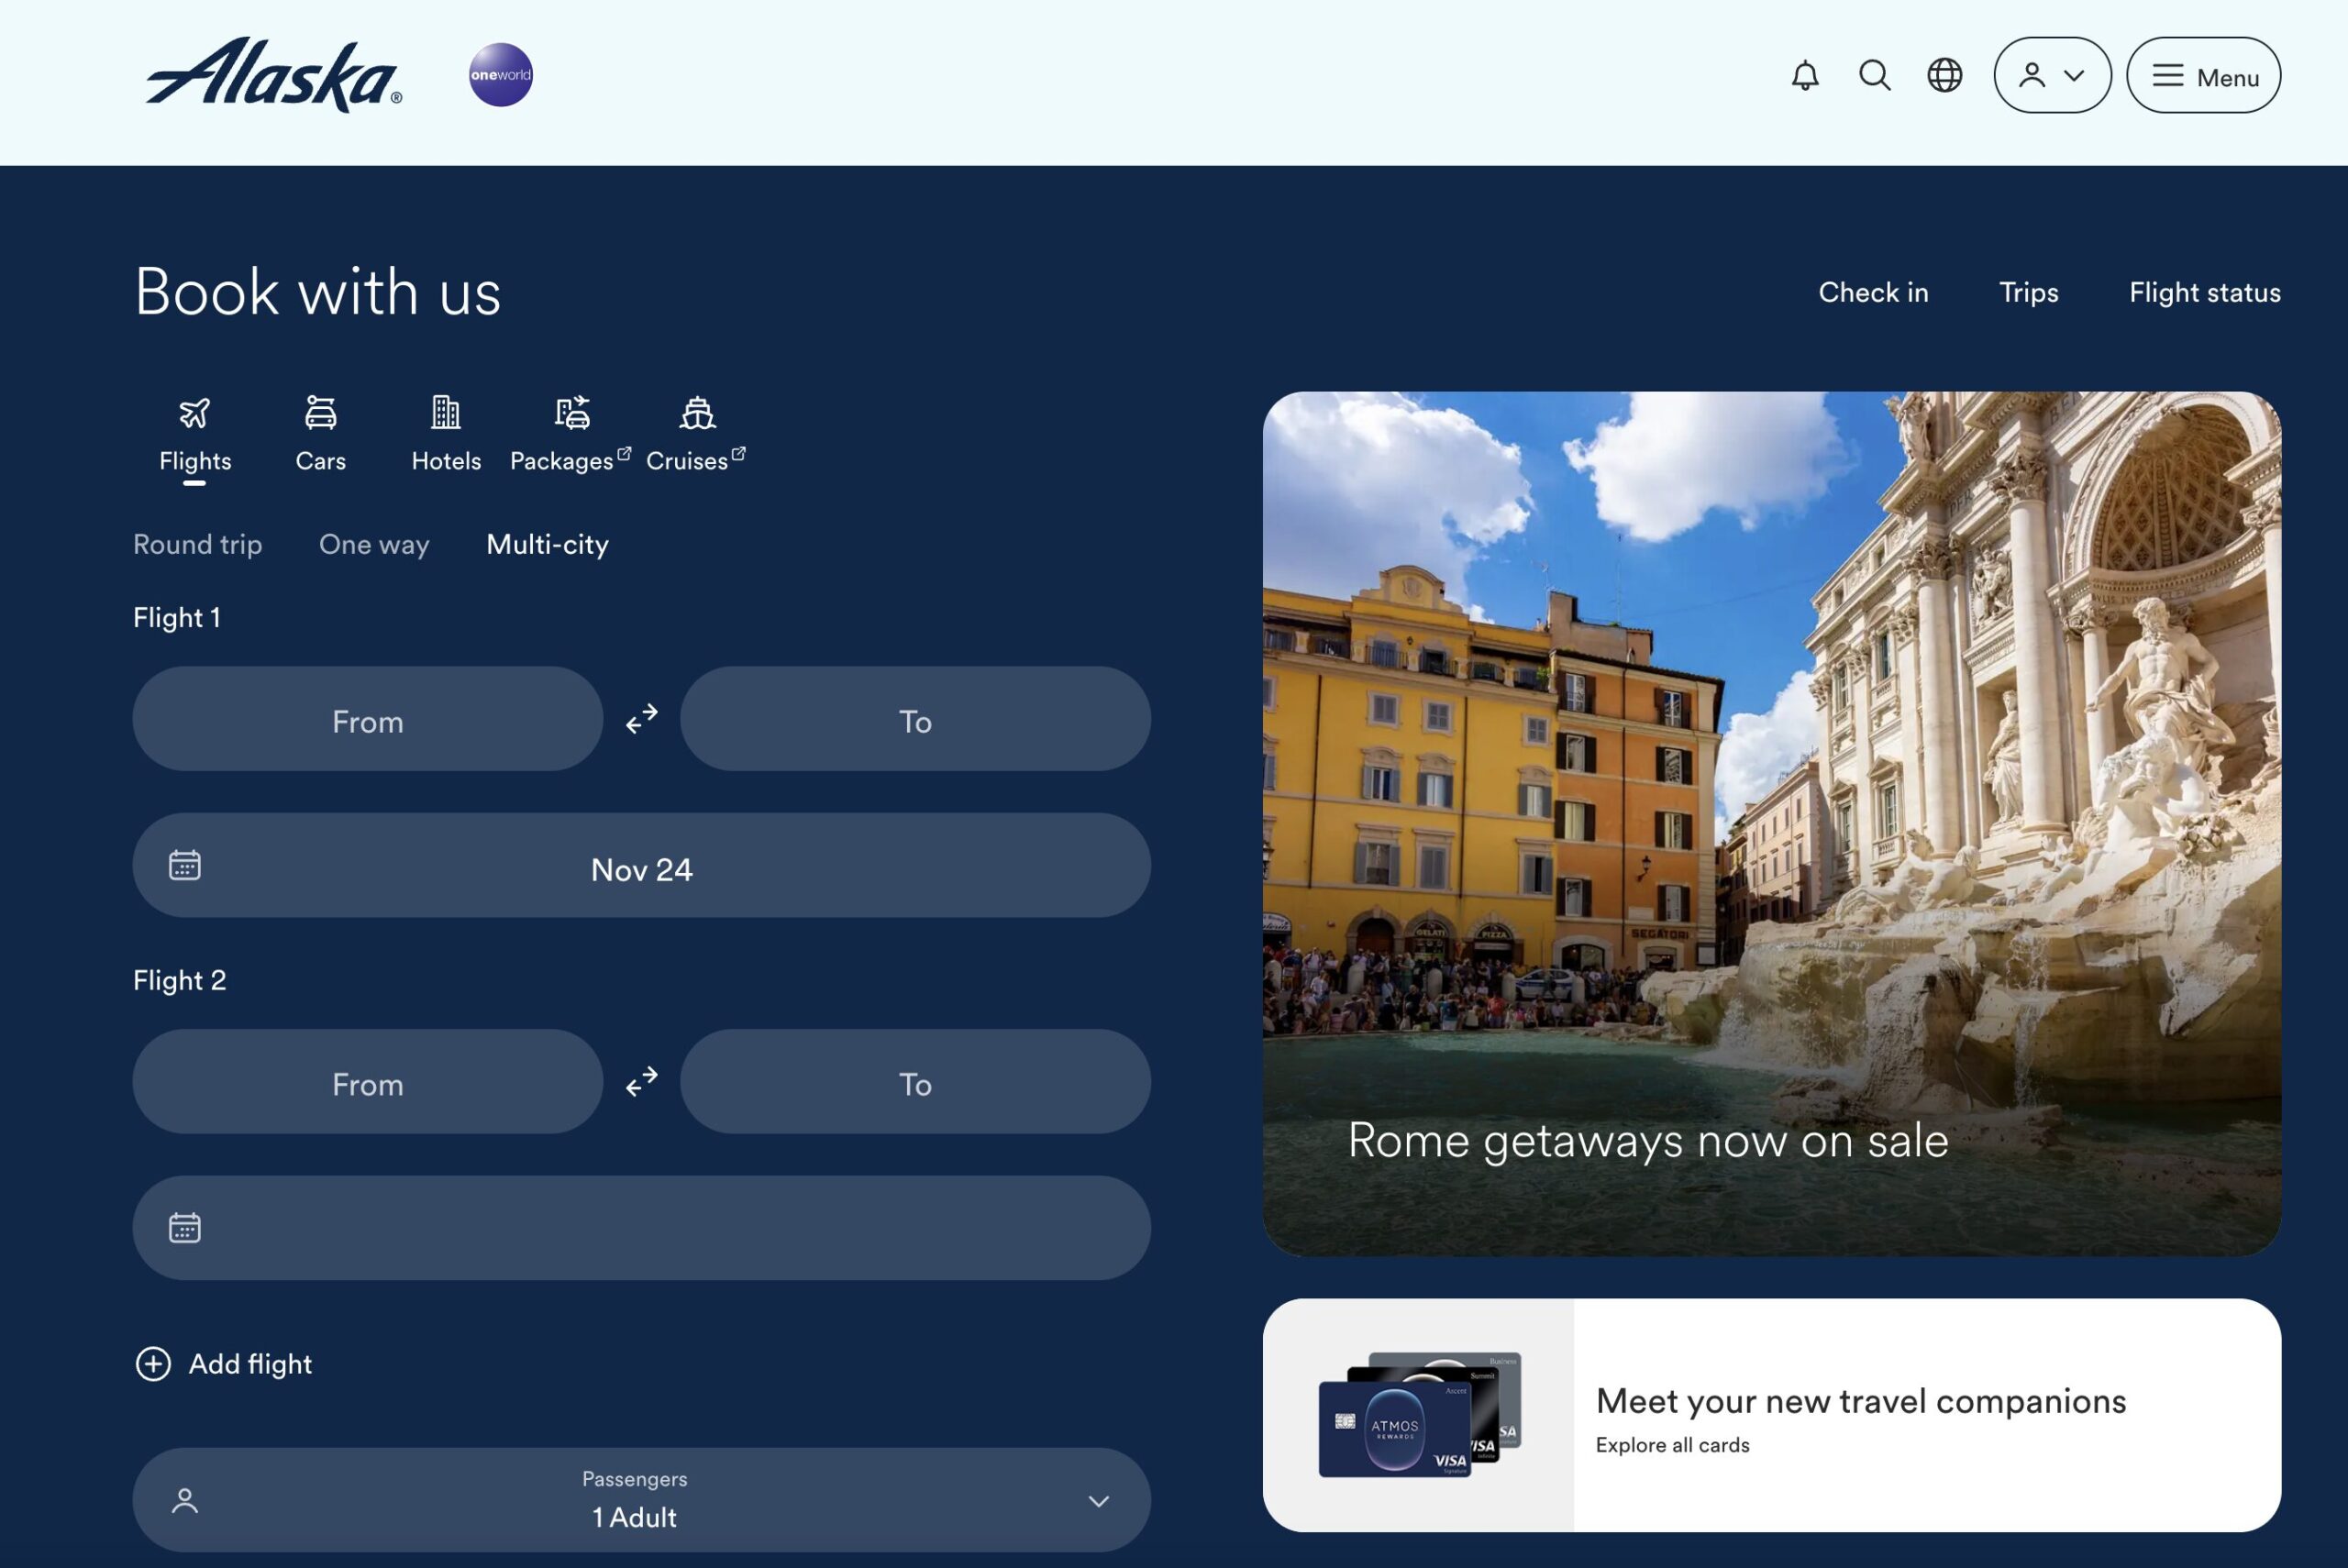Click the Alaska Airlines logo
The image size is (2348, 1568).
click(273, 75)
